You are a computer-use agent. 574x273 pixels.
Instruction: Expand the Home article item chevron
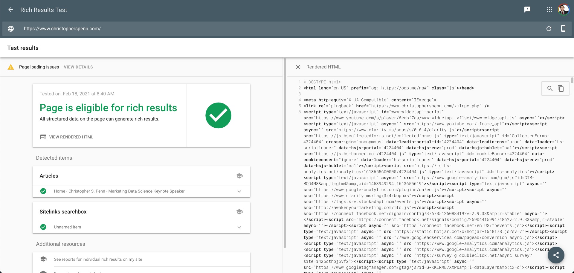[239, 191]
